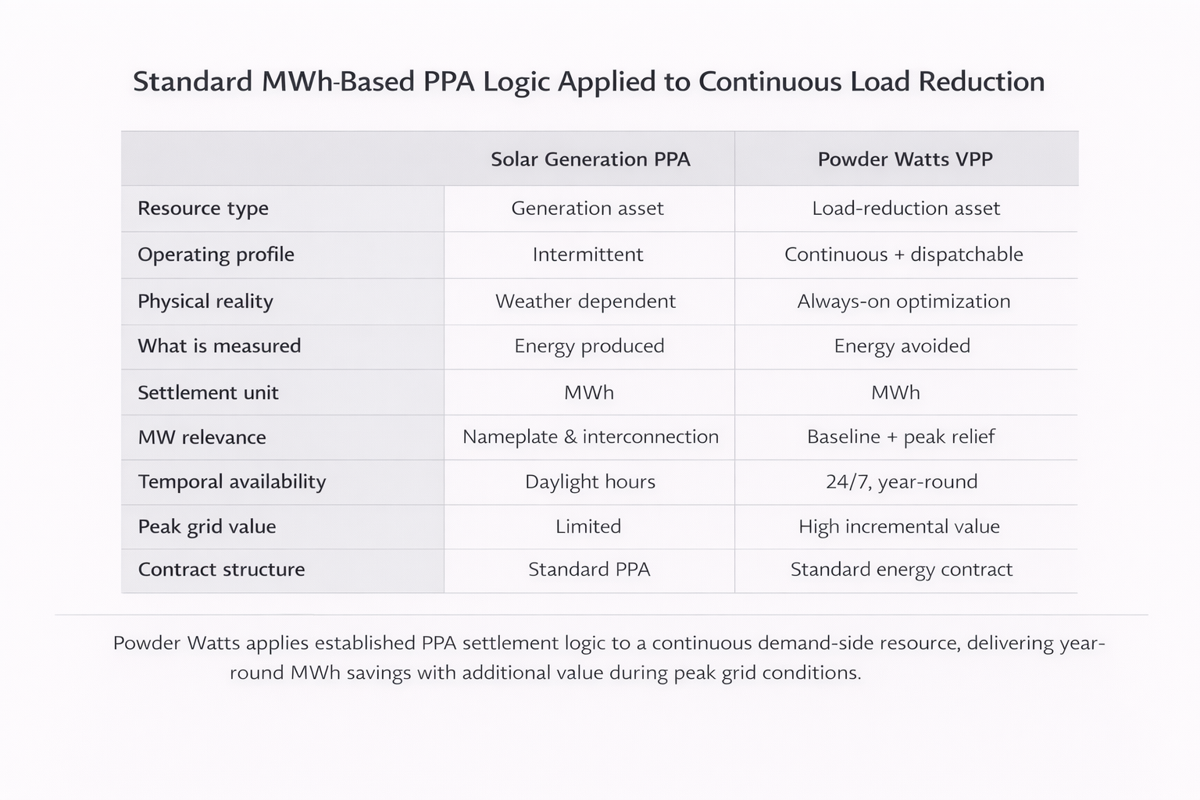Select the High incremental value cell

(899, 527)
